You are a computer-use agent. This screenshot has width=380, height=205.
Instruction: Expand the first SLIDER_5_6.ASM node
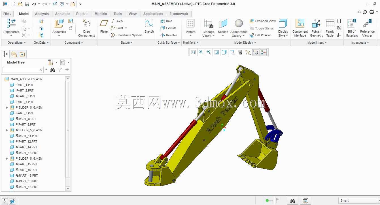click(x=7, y=107)
